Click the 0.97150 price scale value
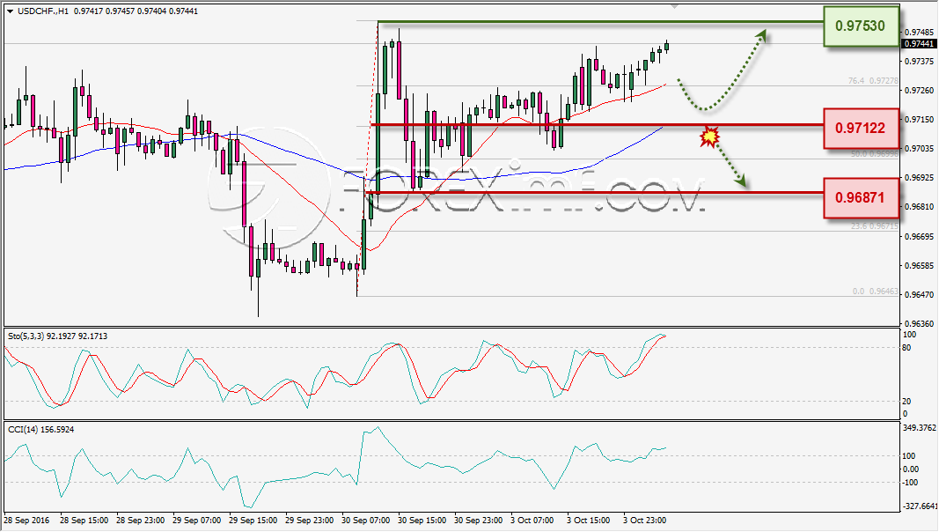Image resolution: width=939 pixels, height=532 pixels. [x=919, y=119]
